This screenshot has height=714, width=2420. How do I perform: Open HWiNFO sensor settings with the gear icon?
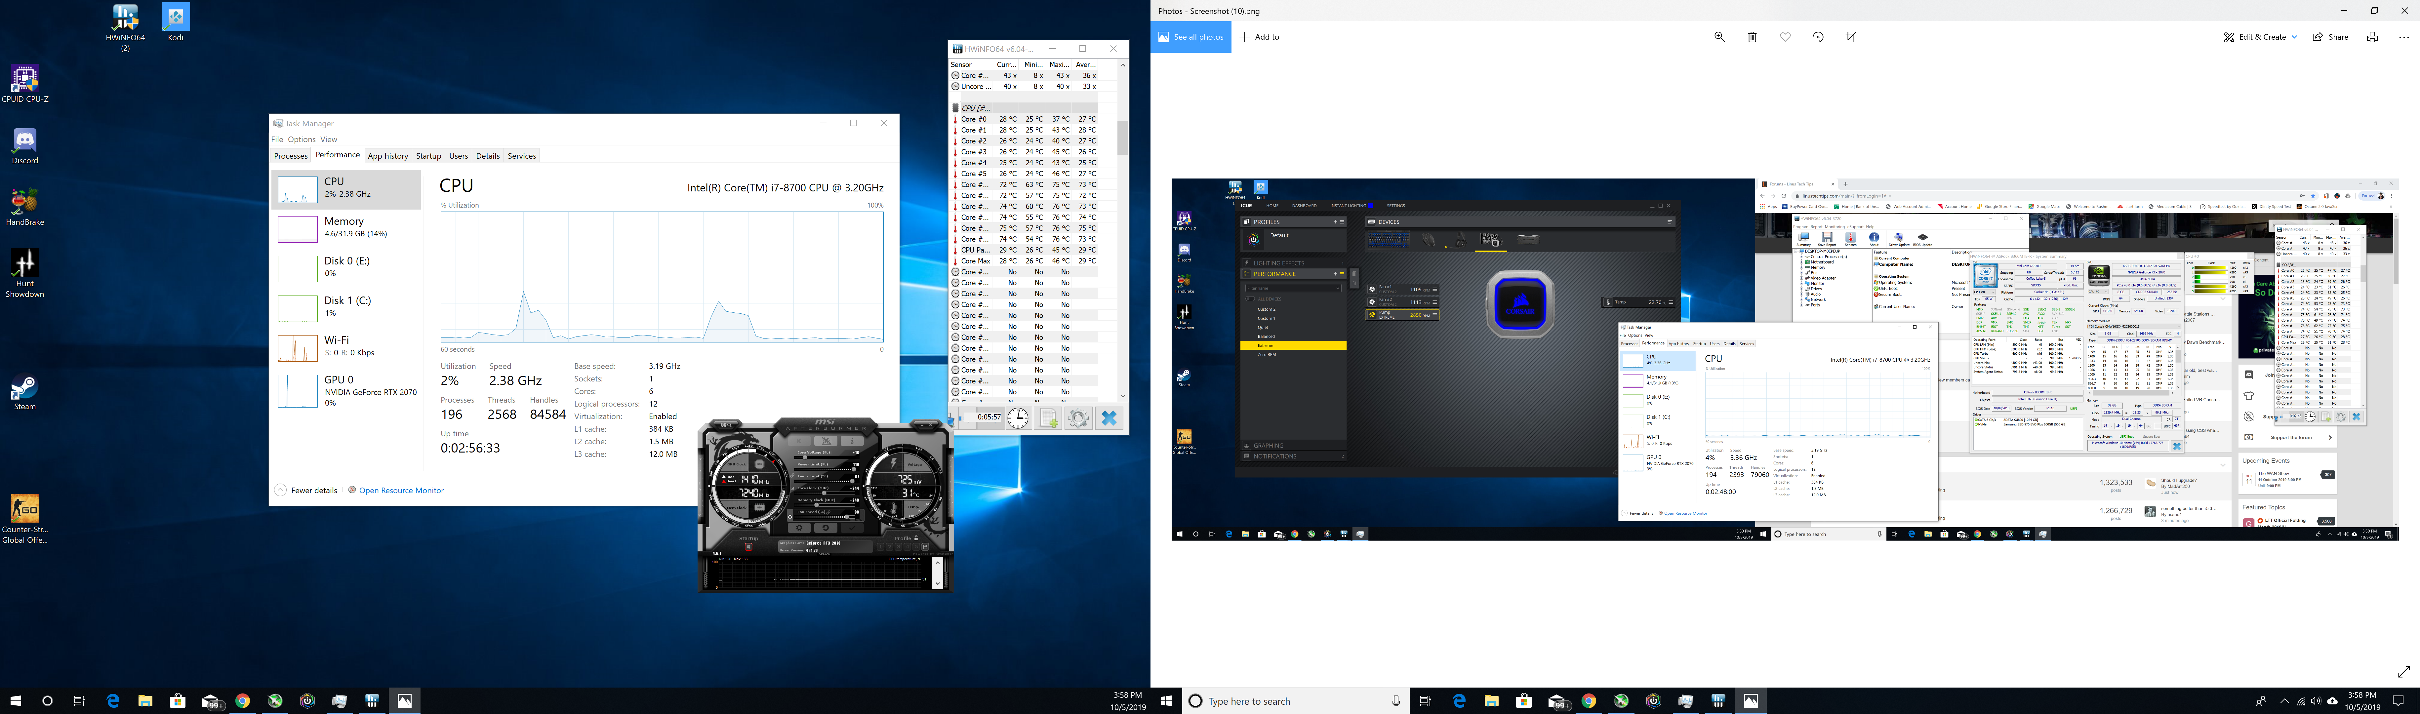(x=1078, y=418)
